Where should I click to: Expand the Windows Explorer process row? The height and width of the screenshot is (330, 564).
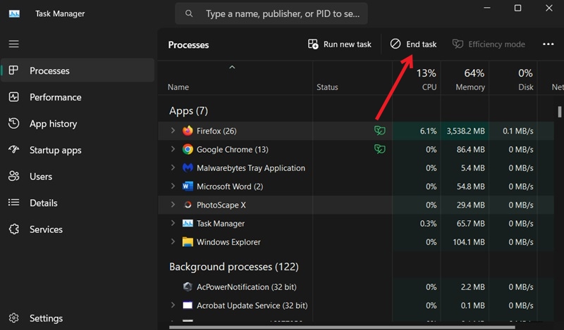(x=173, y=241)
